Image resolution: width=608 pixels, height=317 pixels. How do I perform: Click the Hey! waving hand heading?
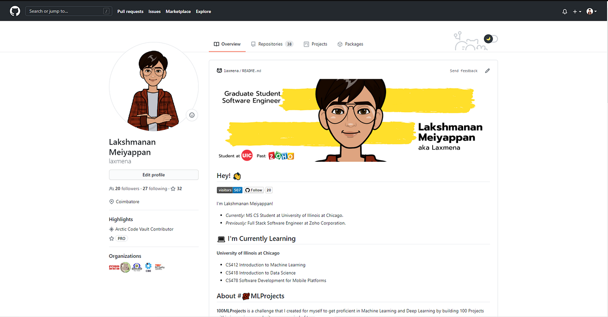coord(229,176)
